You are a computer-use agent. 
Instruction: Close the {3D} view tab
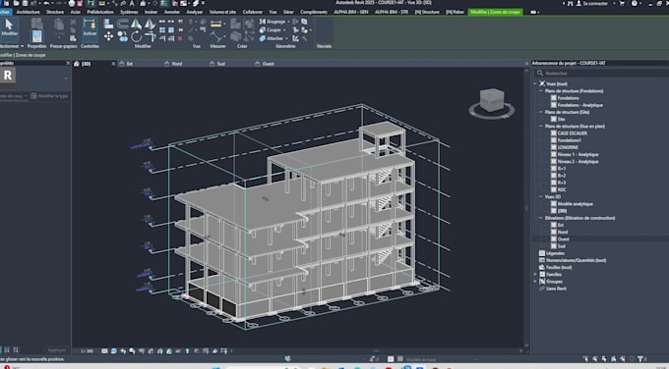coord(113,64)
